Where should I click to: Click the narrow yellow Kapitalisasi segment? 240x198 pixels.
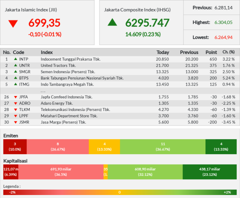click(106, 172)
